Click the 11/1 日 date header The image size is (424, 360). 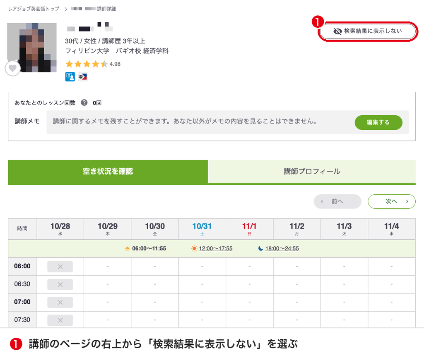pyautogui.click(x=249, y=229)
